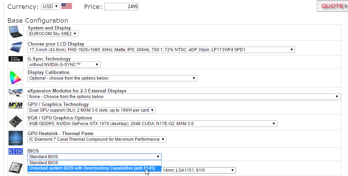Image resolution: width=348 pixels, height=176 pixels.
Task: Click the Currency: label
Action: click(23, 7)
